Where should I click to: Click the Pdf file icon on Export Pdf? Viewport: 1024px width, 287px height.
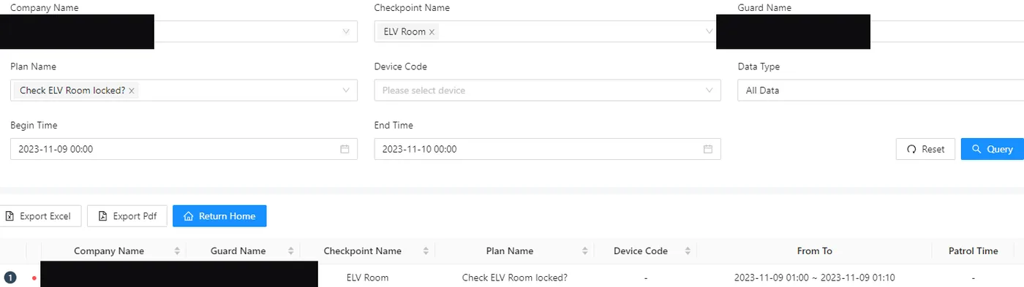[103, 216]
